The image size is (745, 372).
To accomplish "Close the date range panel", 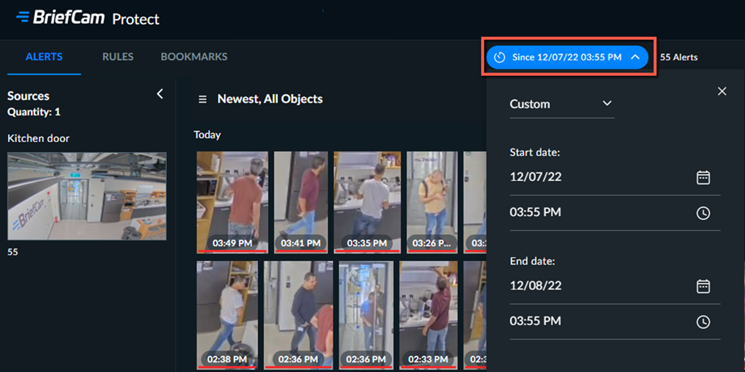I will (721, 91).
